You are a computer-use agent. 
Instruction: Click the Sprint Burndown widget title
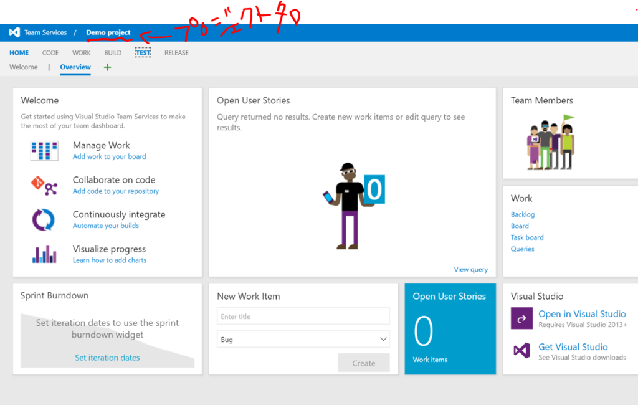click(x=55, y=295)
